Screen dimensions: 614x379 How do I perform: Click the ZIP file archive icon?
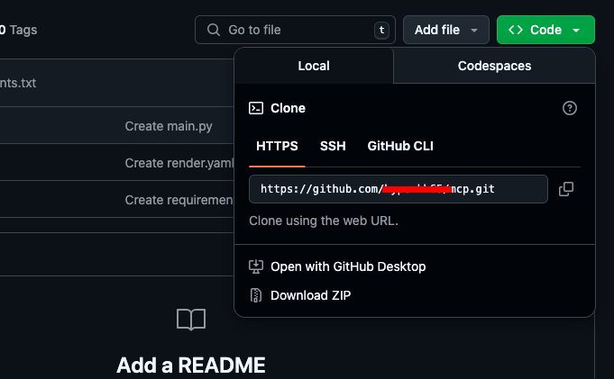[256, 295]
